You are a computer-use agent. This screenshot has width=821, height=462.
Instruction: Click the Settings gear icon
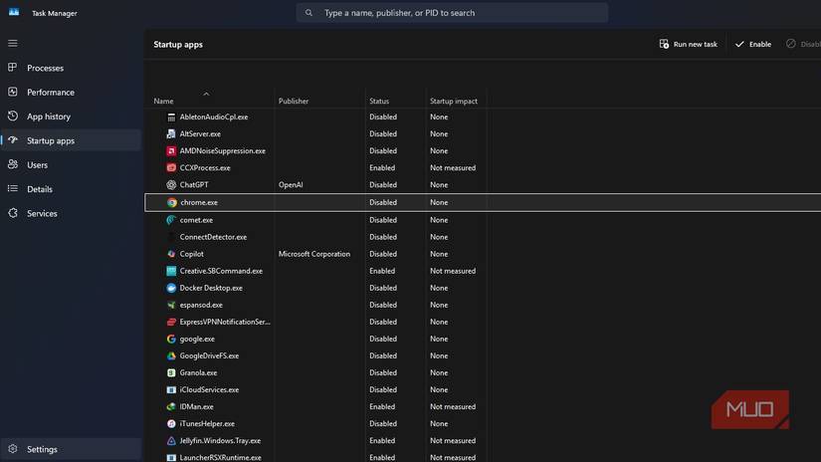13,449
